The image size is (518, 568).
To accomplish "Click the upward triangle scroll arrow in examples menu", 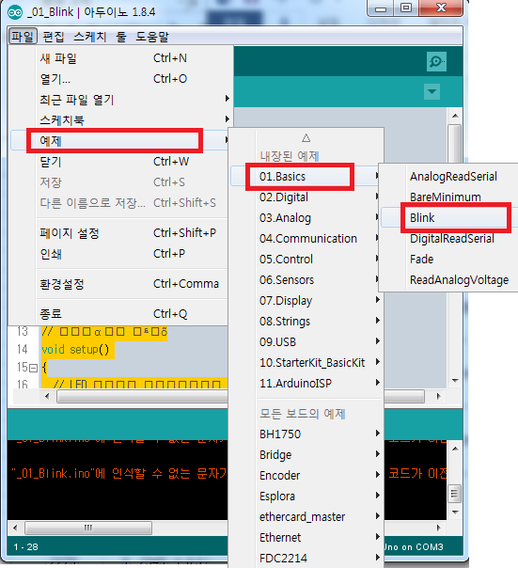I will (x=306, y=138).
